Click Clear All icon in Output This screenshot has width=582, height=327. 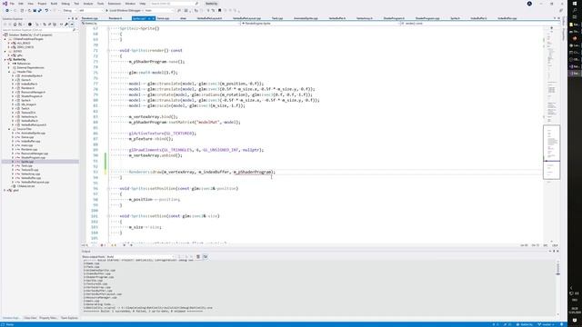tap(198, 256)
